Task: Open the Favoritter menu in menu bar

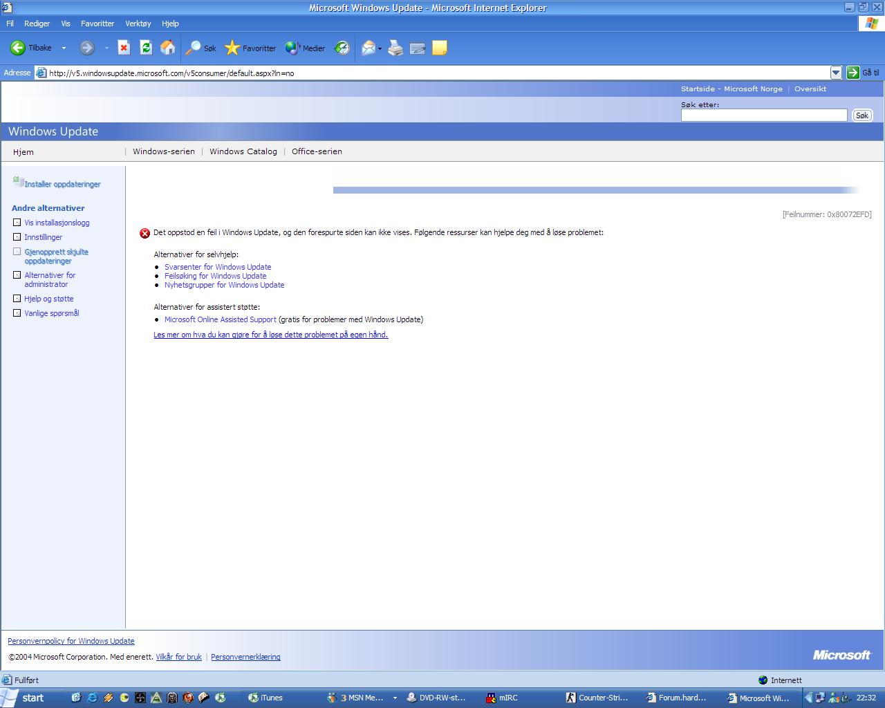Action: point(97,24)
